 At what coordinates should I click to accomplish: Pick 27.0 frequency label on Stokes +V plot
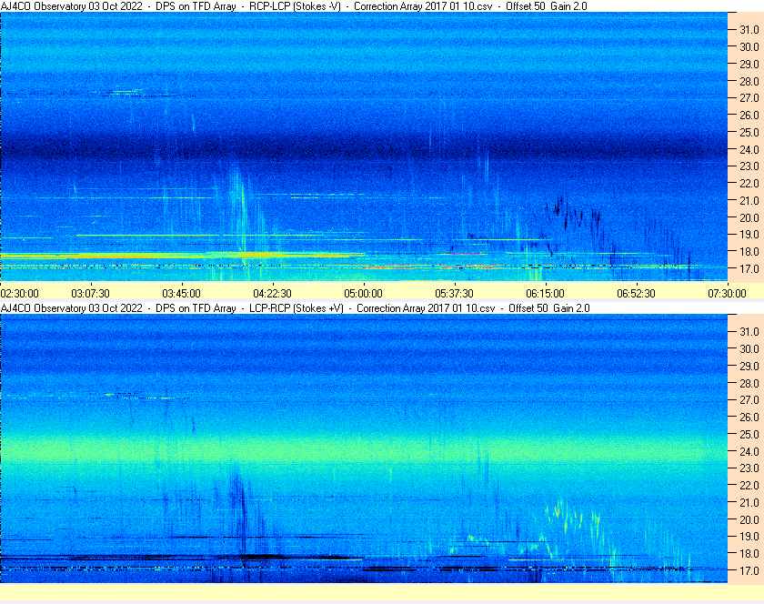tap(749, 399)
